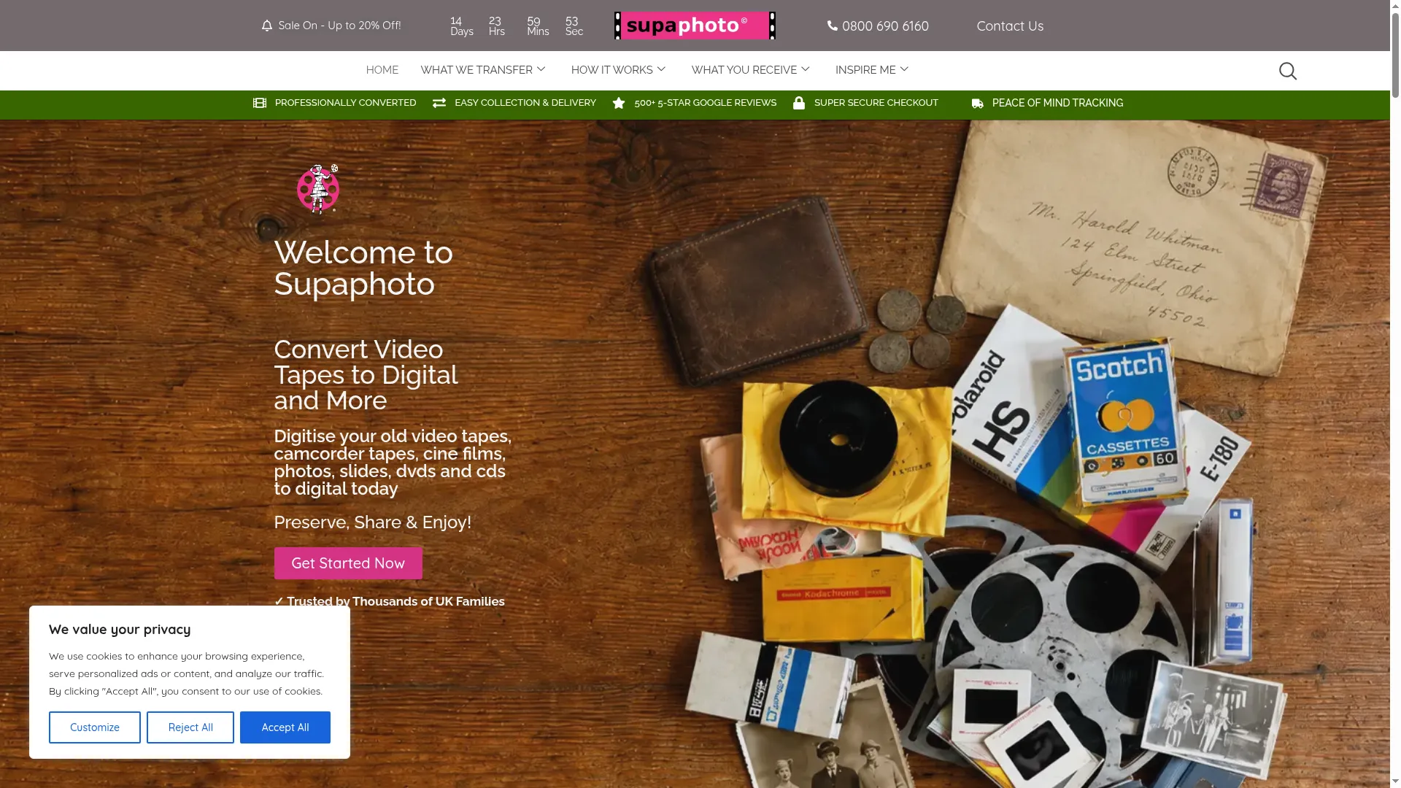Open the Contact Us link
This screenshot has width=1401, height=788.
1010,26
